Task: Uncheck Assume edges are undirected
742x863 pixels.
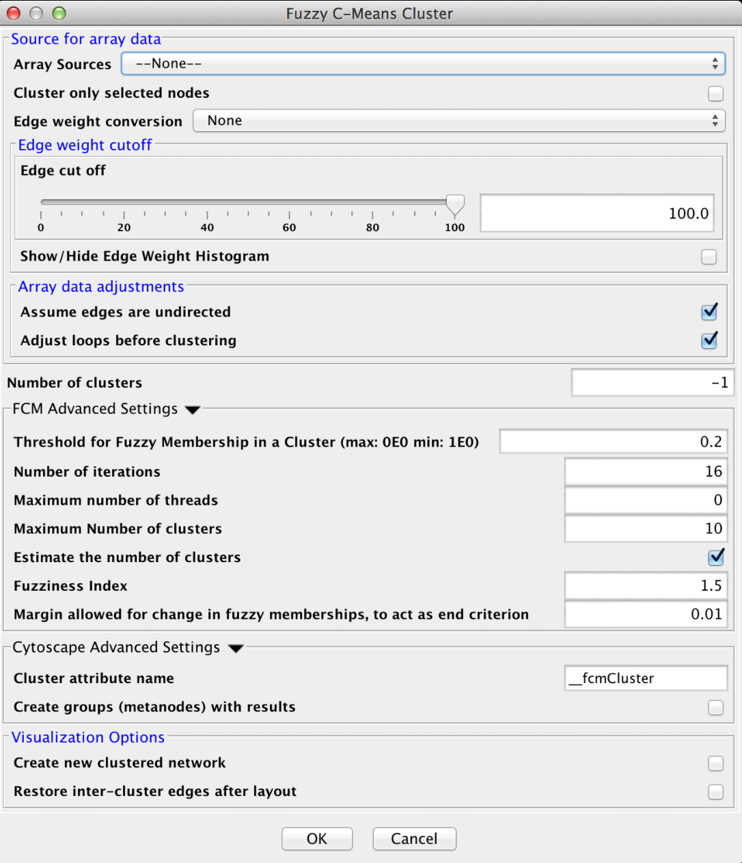Action: coord(709,312)
